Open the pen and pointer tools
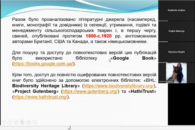Viewport: 195px width, 130px height. tap(16, 122)
